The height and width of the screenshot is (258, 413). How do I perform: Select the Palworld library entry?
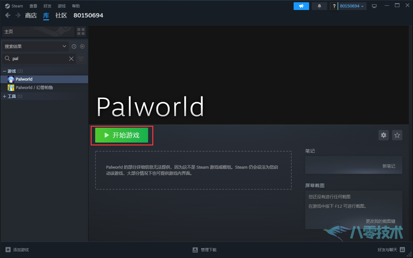tap(44, 79)
